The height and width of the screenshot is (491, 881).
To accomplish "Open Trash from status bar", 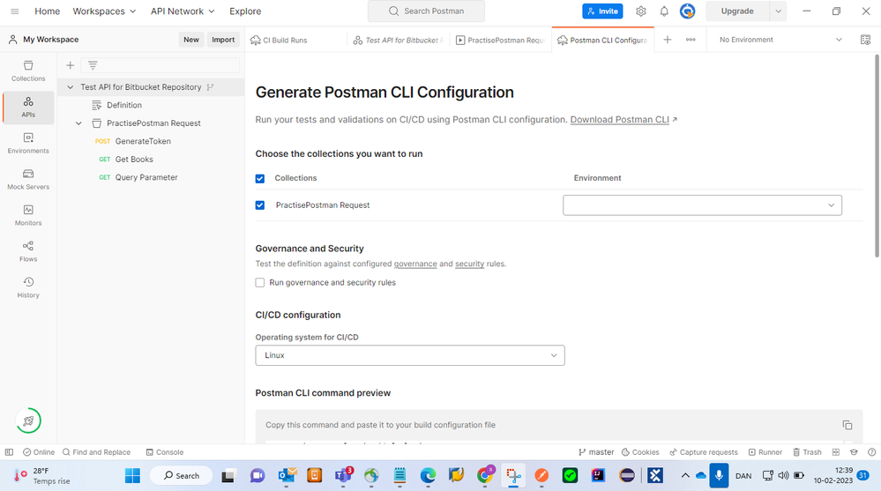I will tap(807, 452).
